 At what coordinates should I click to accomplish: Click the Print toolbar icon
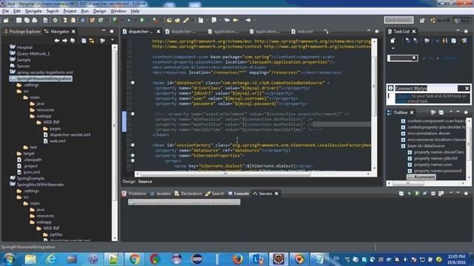[35, 20]
